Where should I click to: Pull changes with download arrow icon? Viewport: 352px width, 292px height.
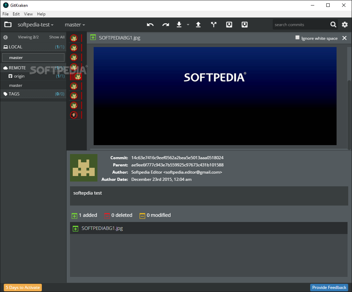pos(179,24)
